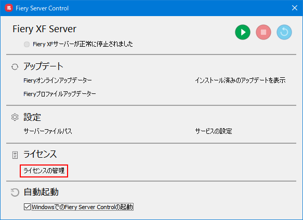Viewport: 303px width, 220px height.
Task: Click the Fiery XFサーバーが正常に停止されました status text
Action: tap(83, 44)
